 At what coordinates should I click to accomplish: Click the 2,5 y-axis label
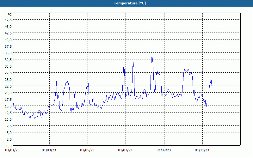(9, 139)
